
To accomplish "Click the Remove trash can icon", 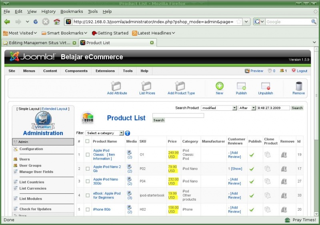I will 298,86.
